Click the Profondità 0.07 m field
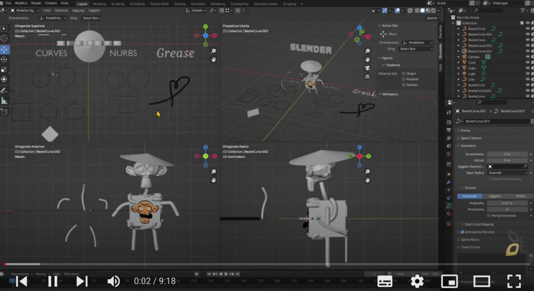The height and width of the screenshot is (291, 534). tap(507, 204)
